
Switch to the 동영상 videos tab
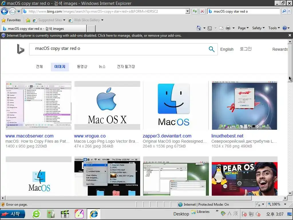point(82,67)
